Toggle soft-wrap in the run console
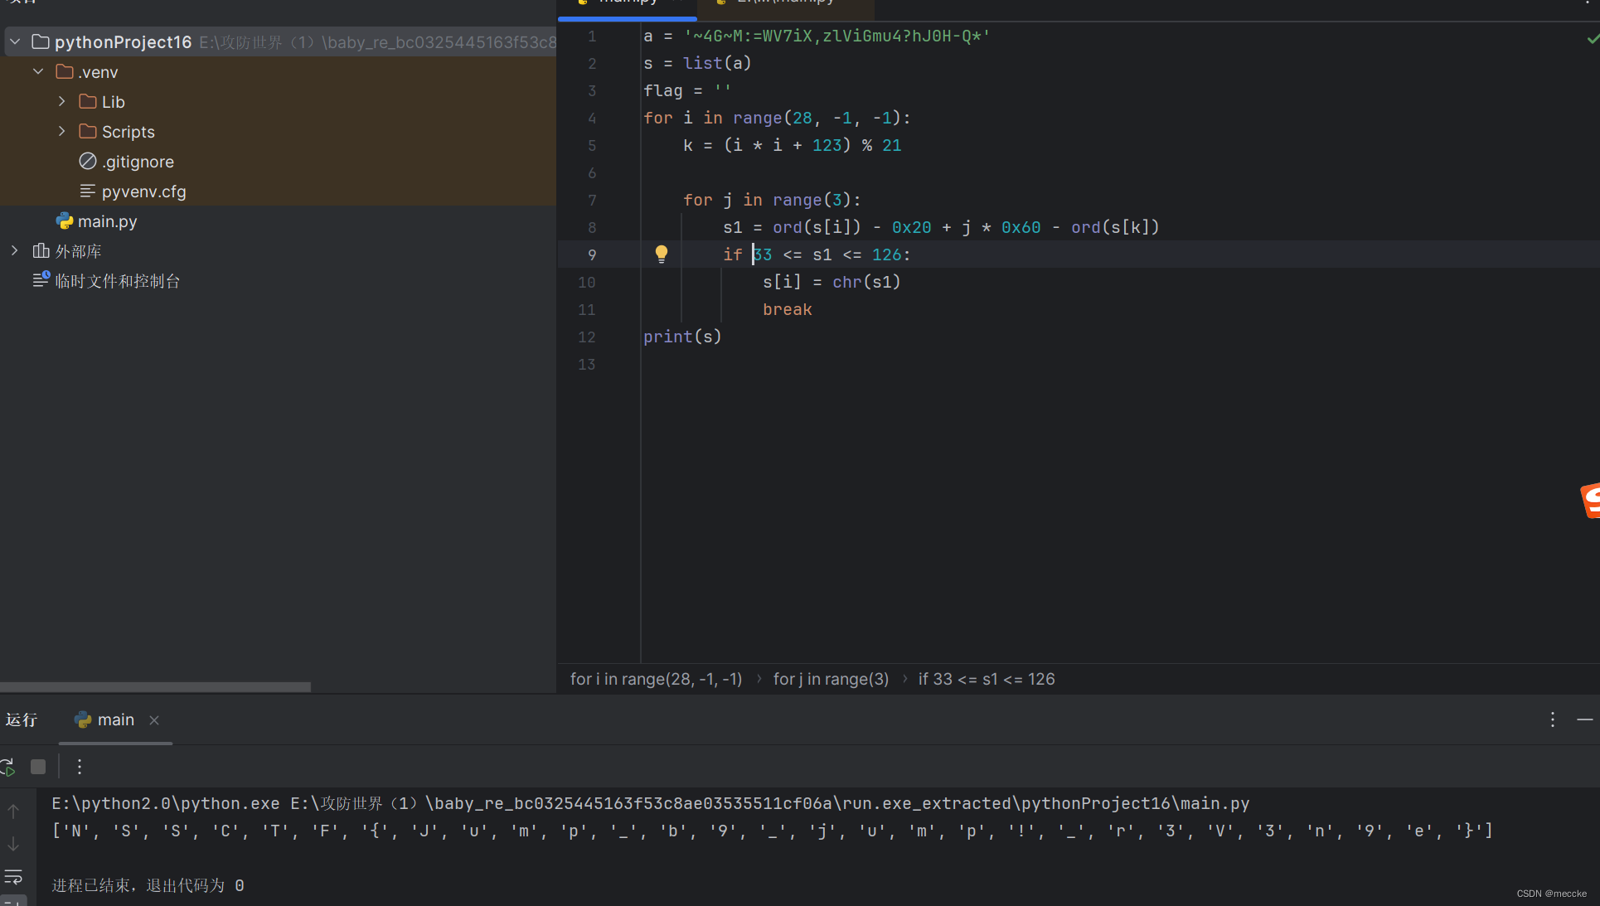 pos(13,877)
